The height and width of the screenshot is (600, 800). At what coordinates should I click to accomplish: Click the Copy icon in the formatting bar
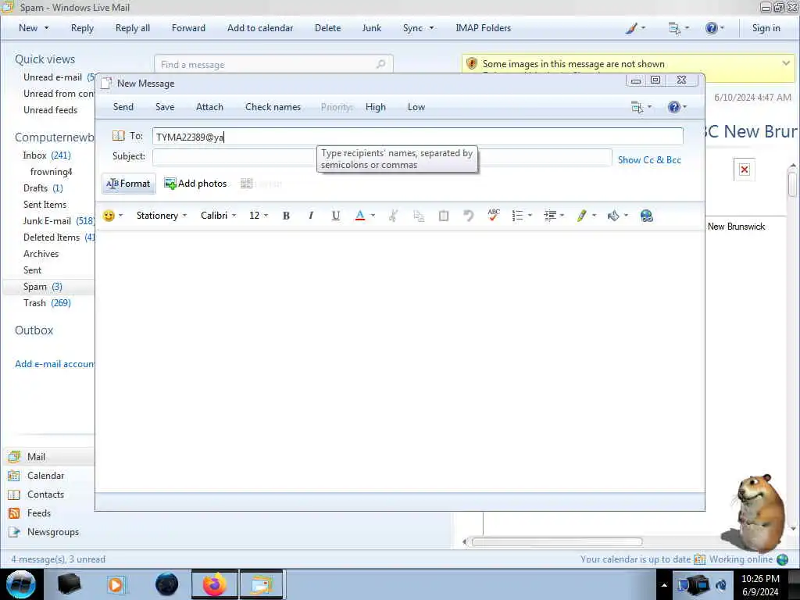click(419, 216)
